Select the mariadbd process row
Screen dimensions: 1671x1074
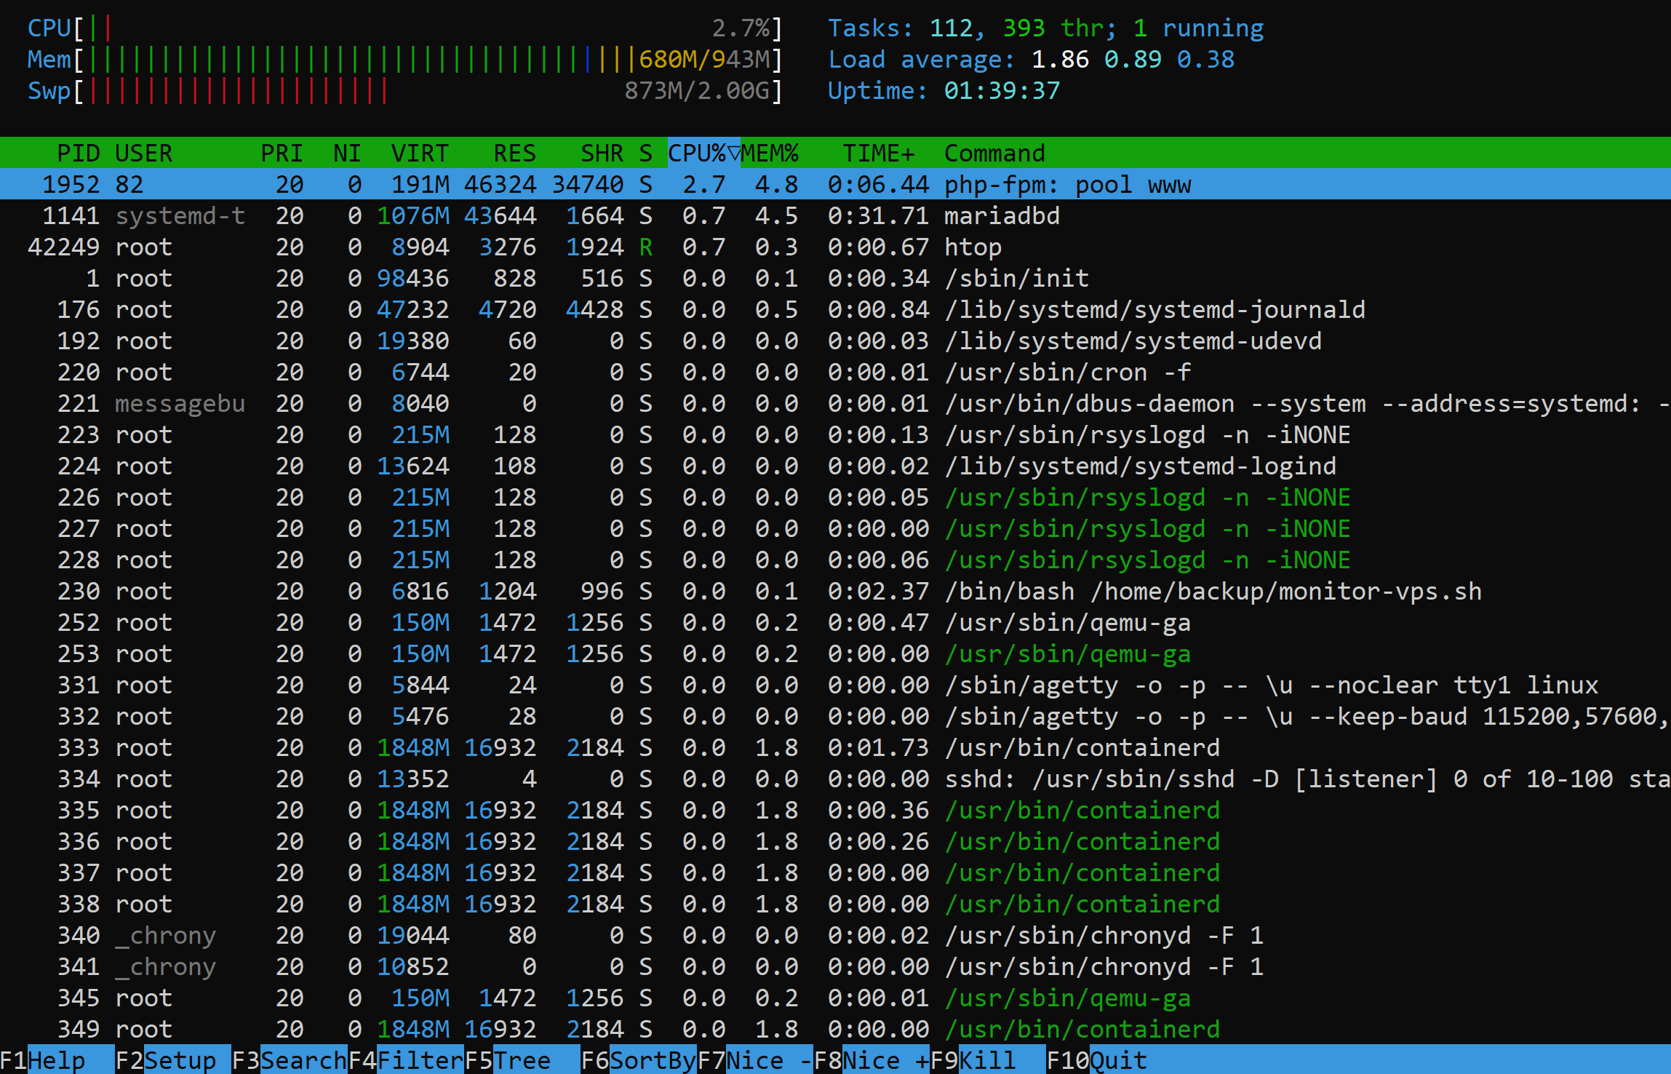(x=835, y=215)
